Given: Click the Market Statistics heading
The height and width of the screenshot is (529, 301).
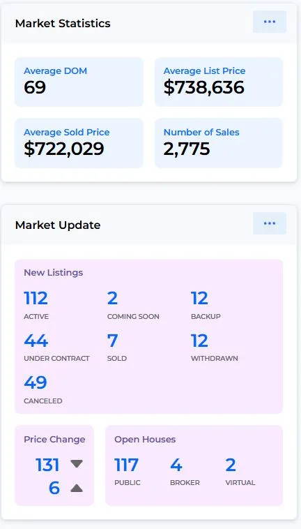Looking at the screenshot, I should pos(63,23).
